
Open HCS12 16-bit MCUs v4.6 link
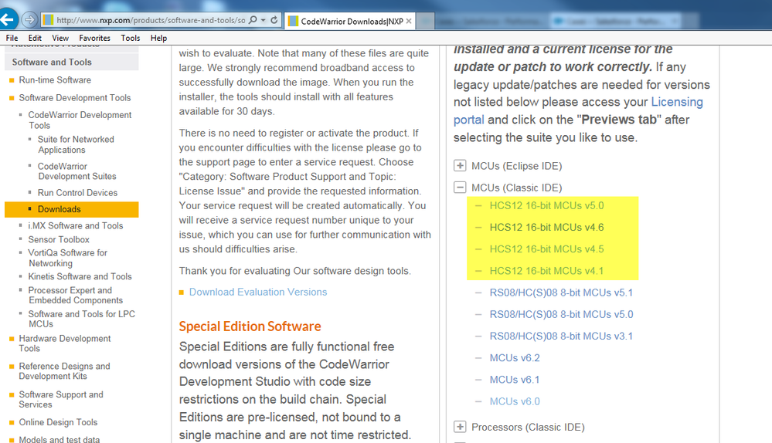point(546,227)
